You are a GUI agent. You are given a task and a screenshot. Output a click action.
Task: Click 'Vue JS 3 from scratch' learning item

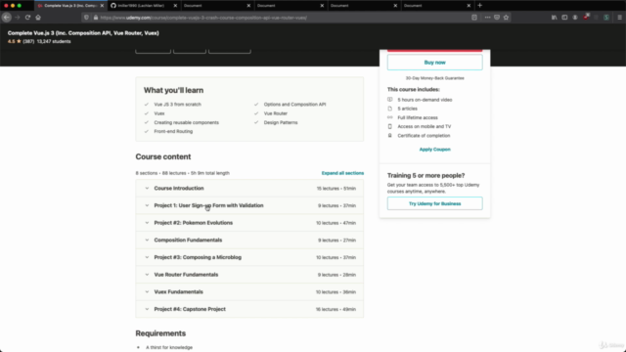point(178,105)
